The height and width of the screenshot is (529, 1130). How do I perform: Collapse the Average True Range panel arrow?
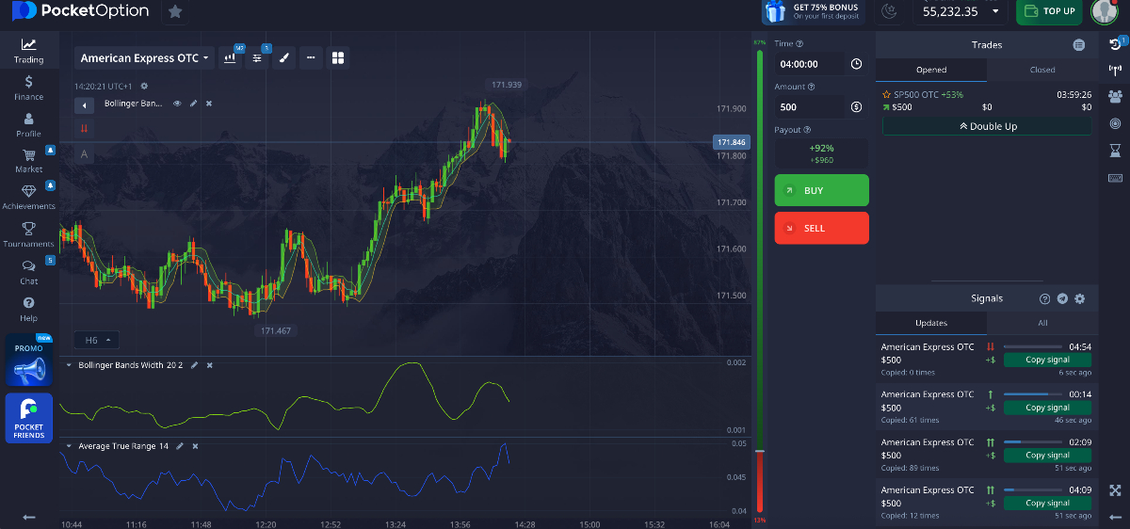69,446
